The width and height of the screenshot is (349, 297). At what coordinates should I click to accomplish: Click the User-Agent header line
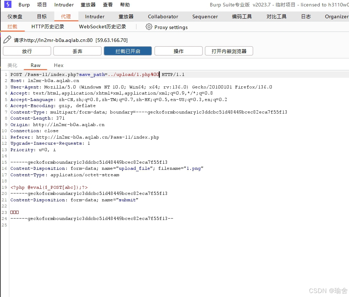tap(141, 87)
